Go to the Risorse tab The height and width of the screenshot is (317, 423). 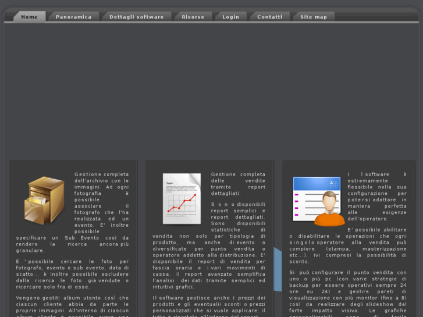[193, 17]
